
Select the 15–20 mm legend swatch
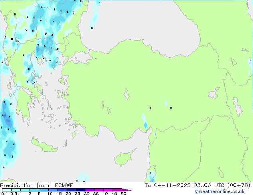[62, 190]
